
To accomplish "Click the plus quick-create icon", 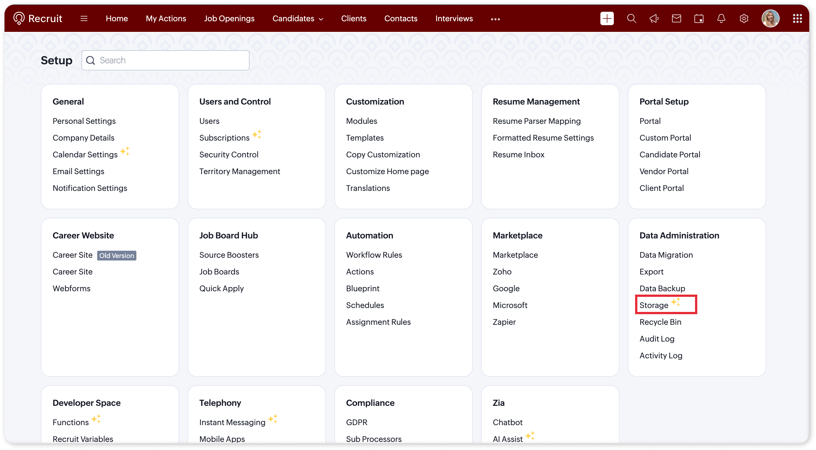I will pos(607,19).
